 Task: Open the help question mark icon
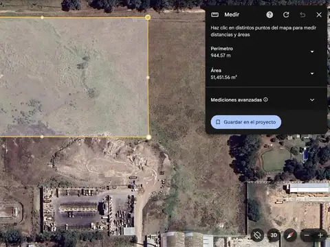pyautogui.click(x=269, y=14)
